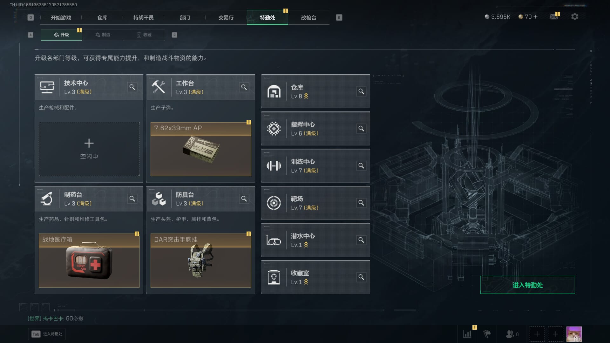This screenshot has width=610, height=343.
Task: Click the flag icon in bottom bar
Action: coord(487,334)
